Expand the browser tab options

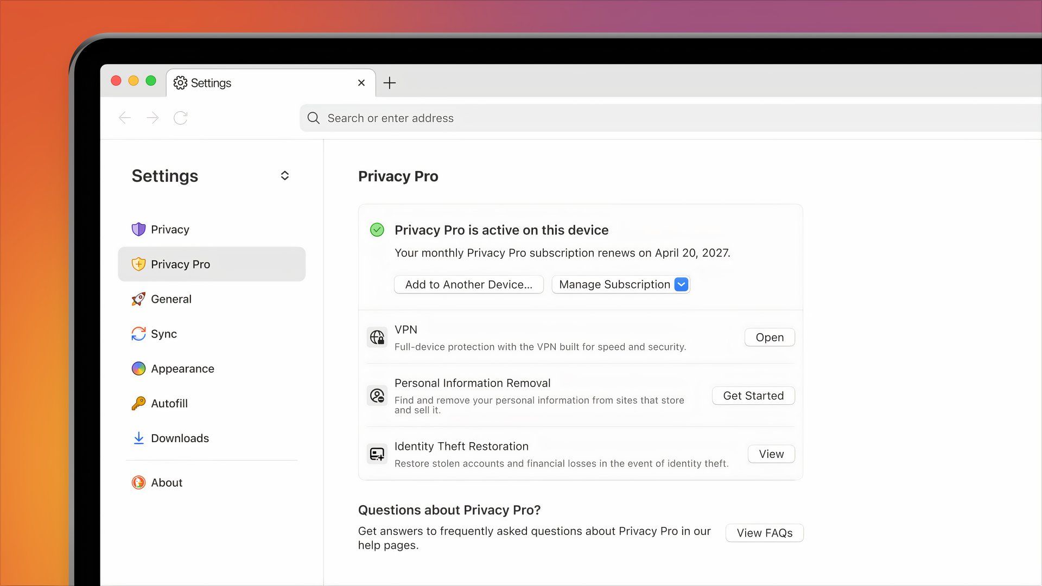[x=390, y=83]
